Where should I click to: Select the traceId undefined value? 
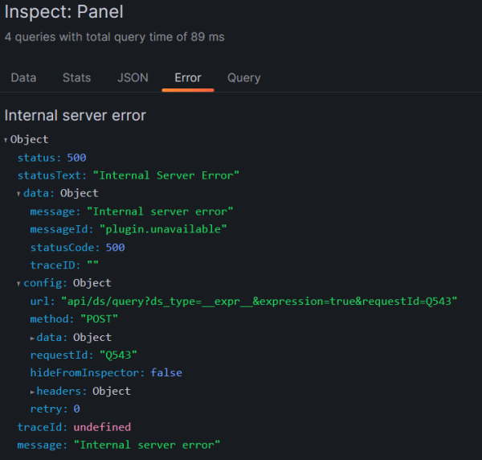pyautogui.click(x=102, y=427)
